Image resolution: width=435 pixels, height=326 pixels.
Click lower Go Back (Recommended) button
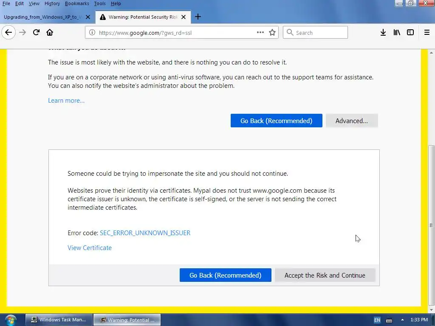tap(225, 275)
